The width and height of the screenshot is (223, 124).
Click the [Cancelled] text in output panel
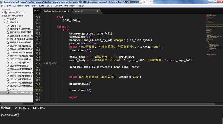(10, 115)
